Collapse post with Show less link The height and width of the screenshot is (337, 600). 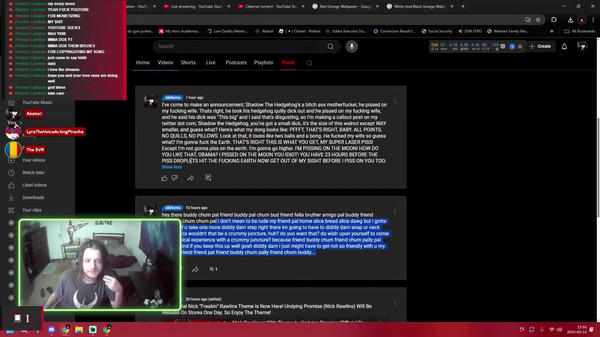(172, 167)
